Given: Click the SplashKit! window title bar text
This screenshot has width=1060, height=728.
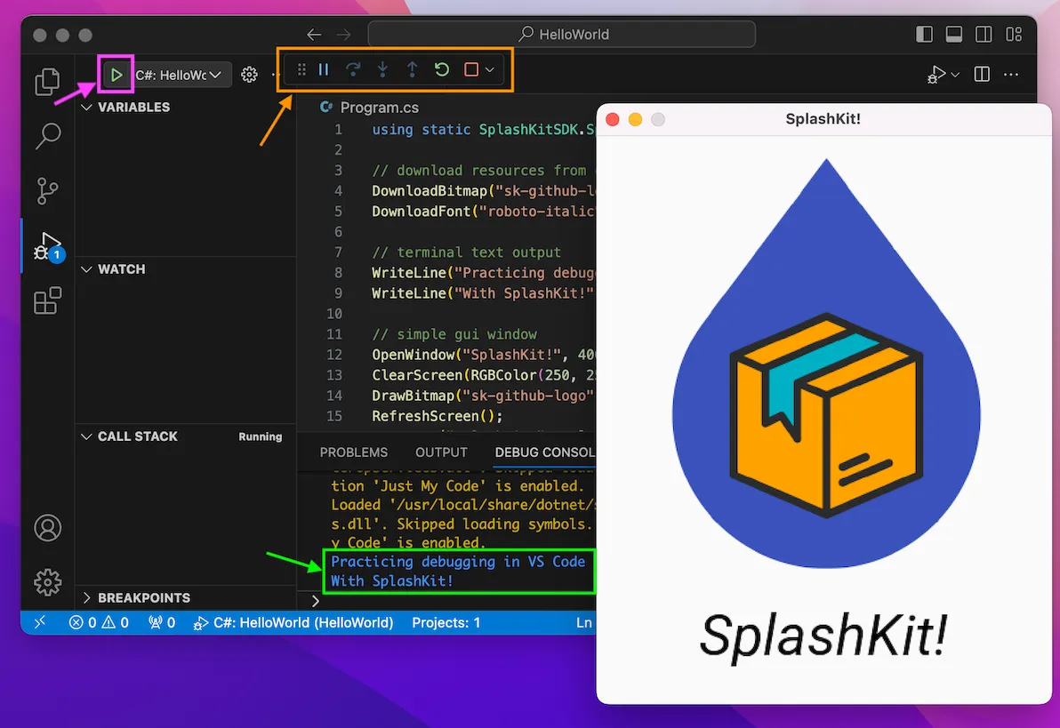Looking at the screenshot, I should click(x=823, y=119).
